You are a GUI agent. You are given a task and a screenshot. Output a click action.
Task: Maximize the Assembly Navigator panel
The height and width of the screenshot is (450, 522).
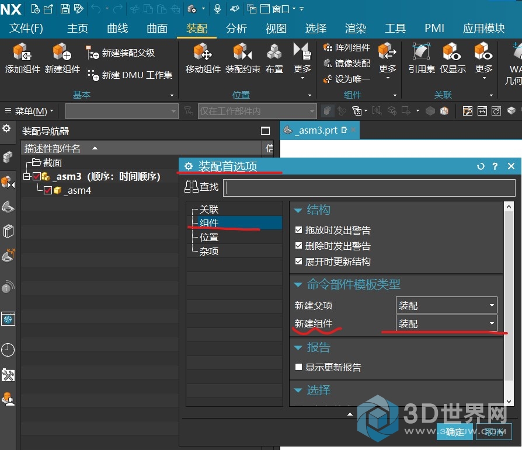click(265, 131)
